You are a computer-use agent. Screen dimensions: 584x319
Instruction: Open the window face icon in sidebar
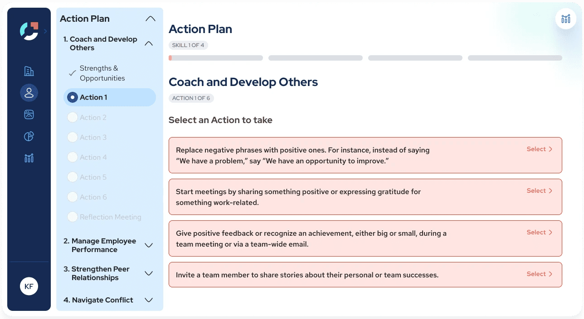pyautogui.click(x=29, y=114)
